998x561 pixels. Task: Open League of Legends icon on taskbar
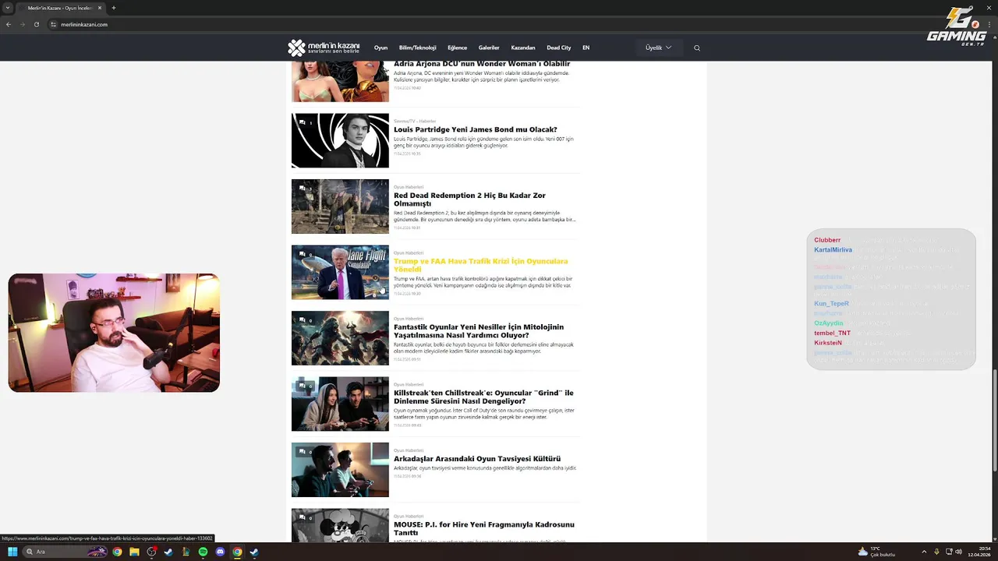[x=186, y=552]
